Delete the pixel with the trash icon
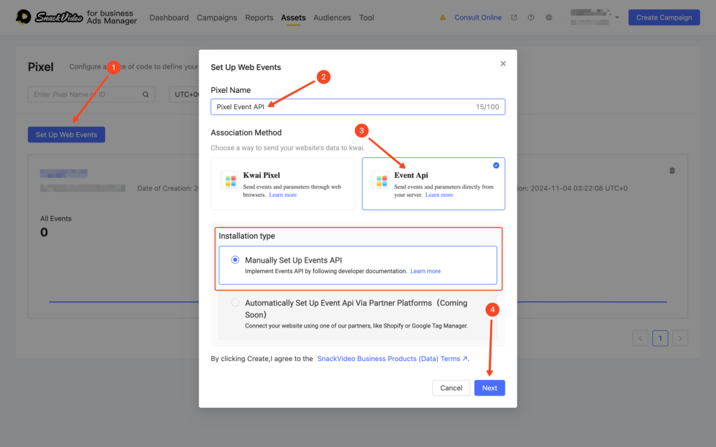The image size is (716, 447). (672, 170)
